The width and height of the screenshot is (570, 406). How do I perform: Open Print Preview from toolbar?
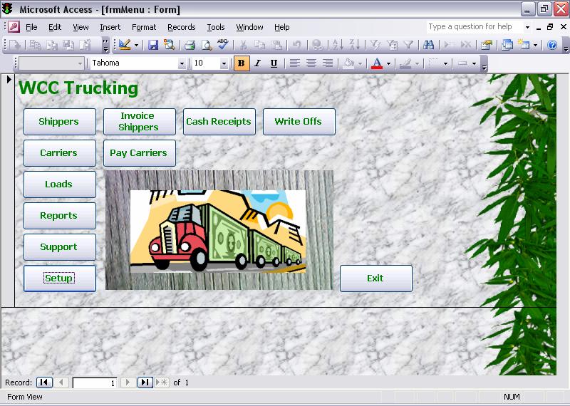[x=206, y=45]
